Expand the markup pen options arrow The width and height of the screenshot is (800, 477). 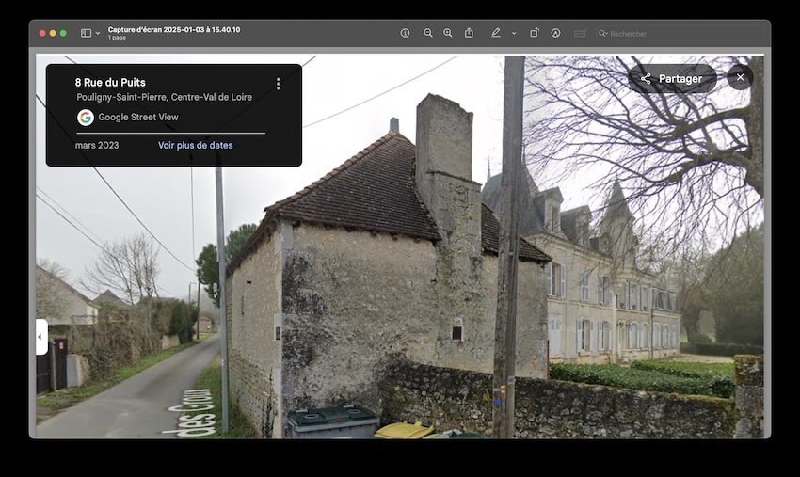click(x=514, y=33)
